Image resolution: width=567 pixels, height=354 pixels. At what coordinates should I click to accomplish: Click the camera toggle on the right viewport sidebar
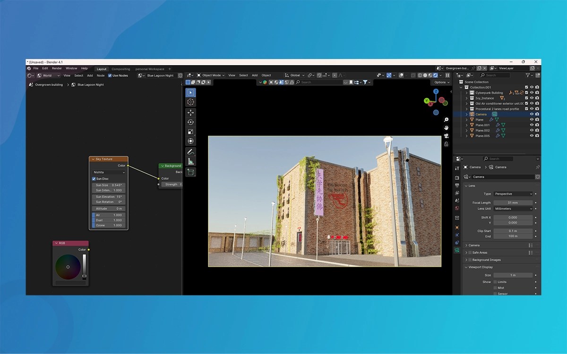click(x=447, y=136)
